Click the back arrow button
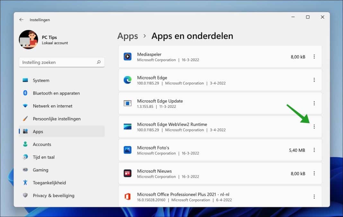The height and width of the screenshot is (217, 343). [21, 20]
